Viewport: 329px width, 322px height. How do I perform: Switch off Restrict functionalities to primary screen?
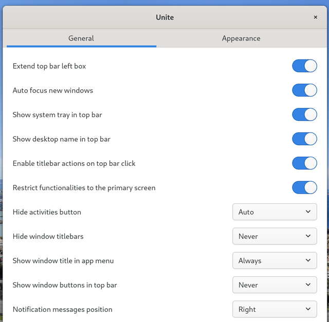point(304,187)
